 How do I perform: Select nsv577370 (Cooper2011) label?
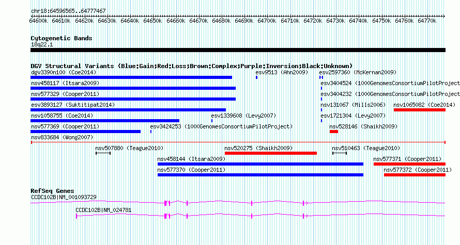191,170
